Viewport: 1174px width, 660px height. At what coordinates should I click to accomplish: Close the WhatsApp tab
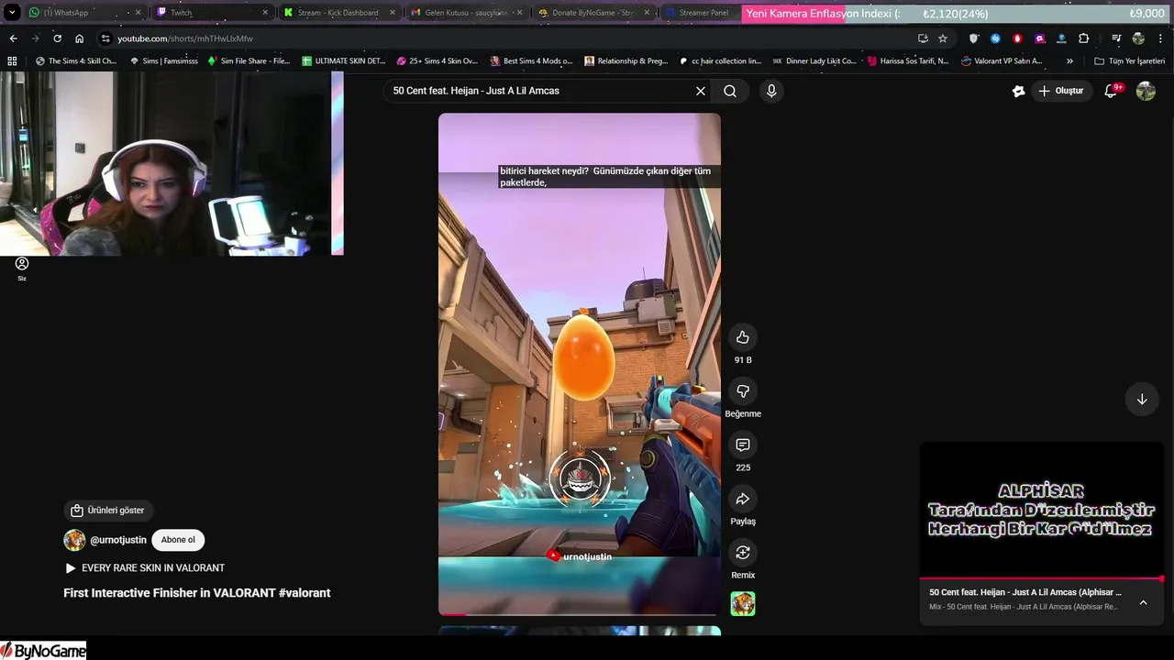pos(138,13)
